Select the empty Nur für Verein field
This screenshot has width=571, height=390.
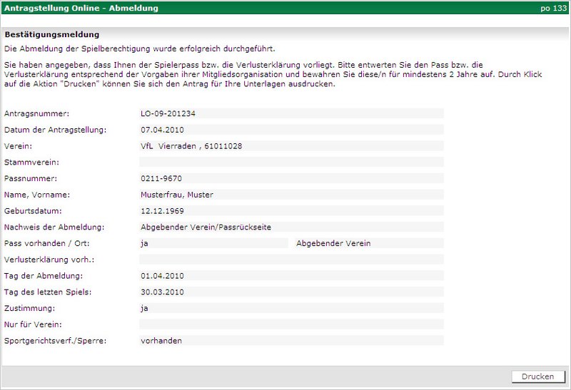pos(291,324)
